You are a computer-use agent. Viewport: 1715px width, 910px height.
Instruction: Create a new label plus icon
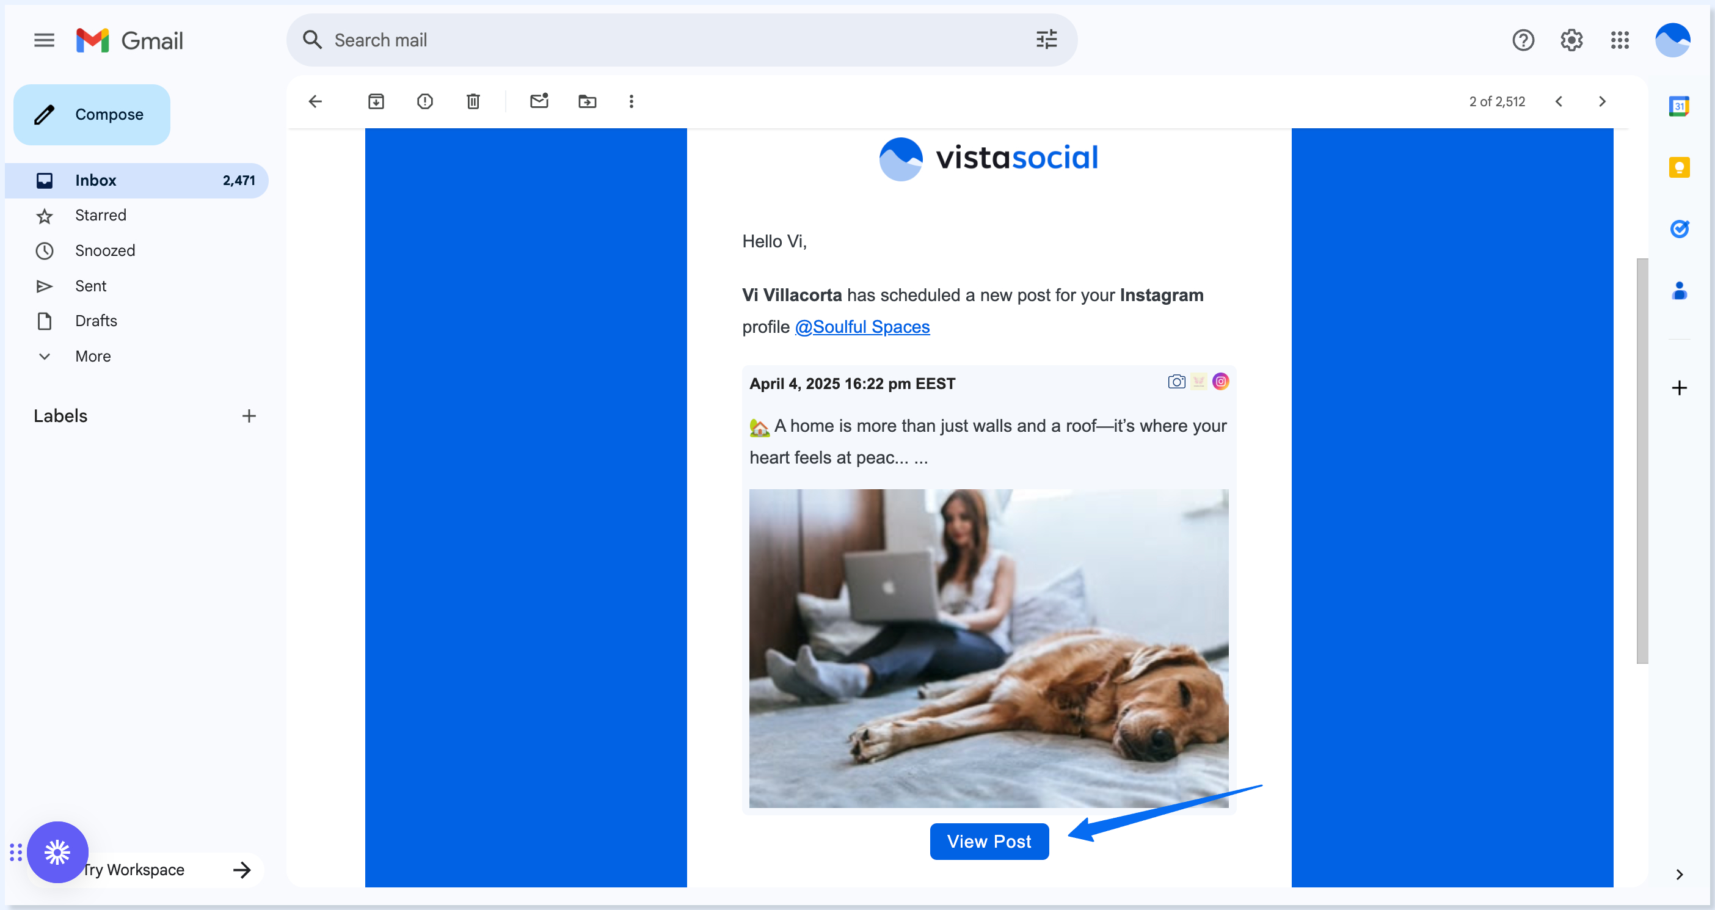pyautogui.click(x=249, y=416)
